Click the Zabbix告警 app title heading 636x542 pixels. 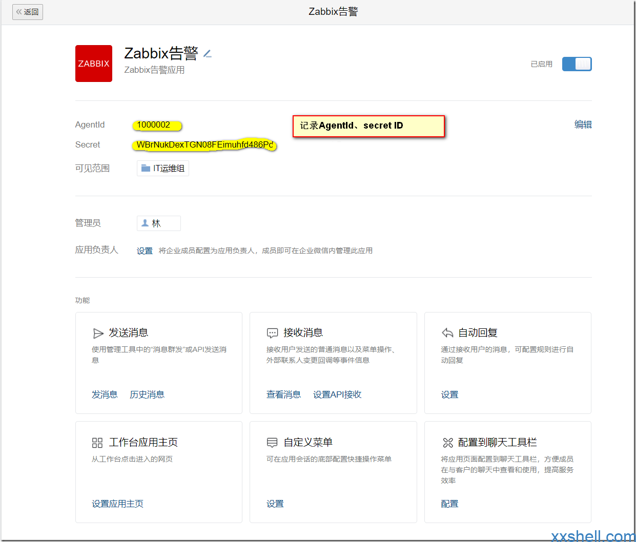tap(161, 53)
